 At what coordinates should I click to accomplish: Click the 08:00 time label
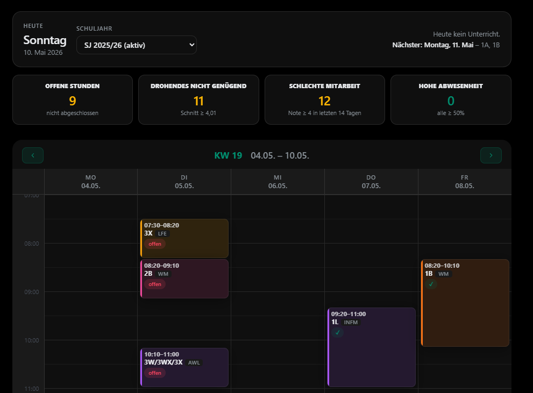(32, 244)
